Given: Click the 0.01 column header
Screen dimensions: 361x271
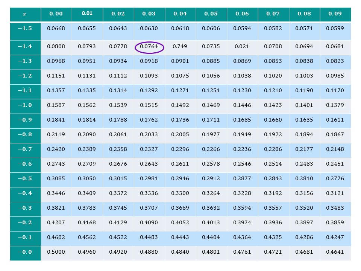Looking at the screenshot, I should point(87,14).
